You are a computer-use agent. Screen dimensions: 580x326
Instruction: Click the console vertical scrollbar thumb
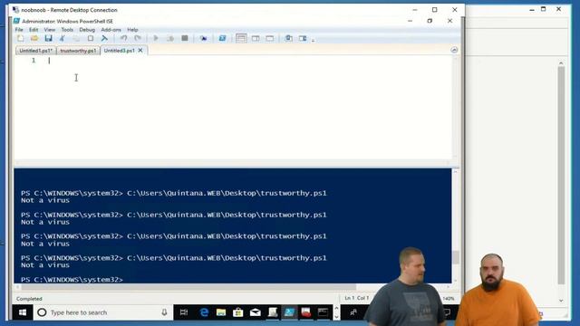(456, 257)
